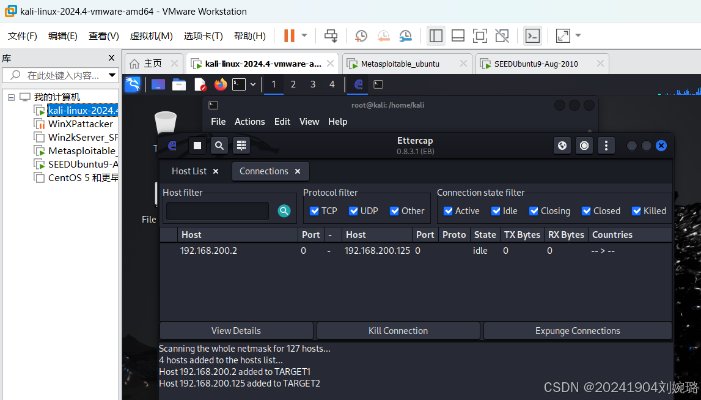The height and width of the screenshot is (400, 701).
Task: Open terminal emulator from the Kali panel
Action: (239, 84)
